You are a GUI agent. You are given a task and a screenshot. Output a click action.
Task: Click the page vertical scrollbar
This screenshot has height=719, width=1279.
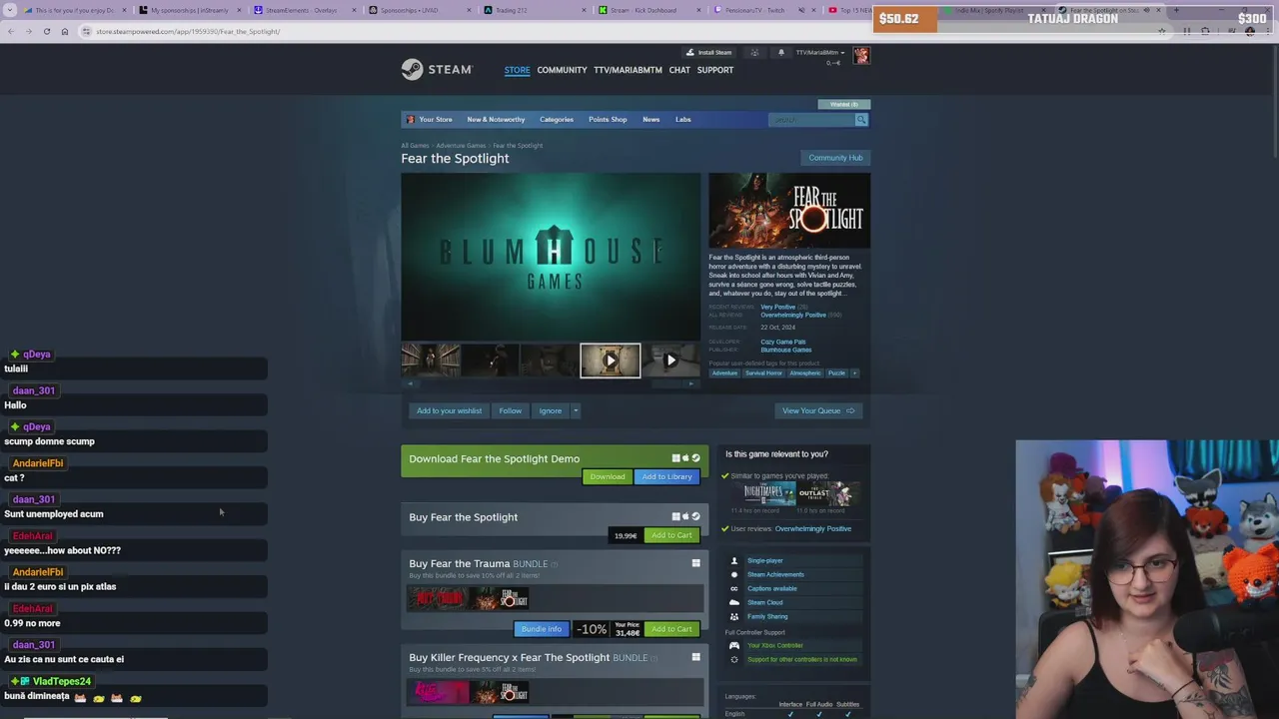pyautogui.click(x=1274, y=100)
